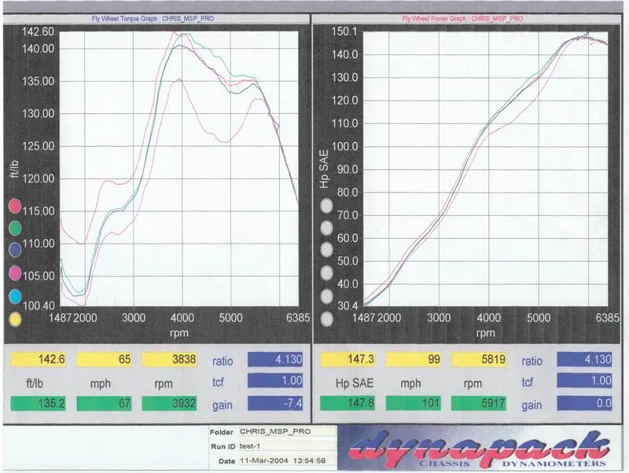
Task: Select the yellow 147.3 Hp SAE value
Action: click(x=345, y=359)
